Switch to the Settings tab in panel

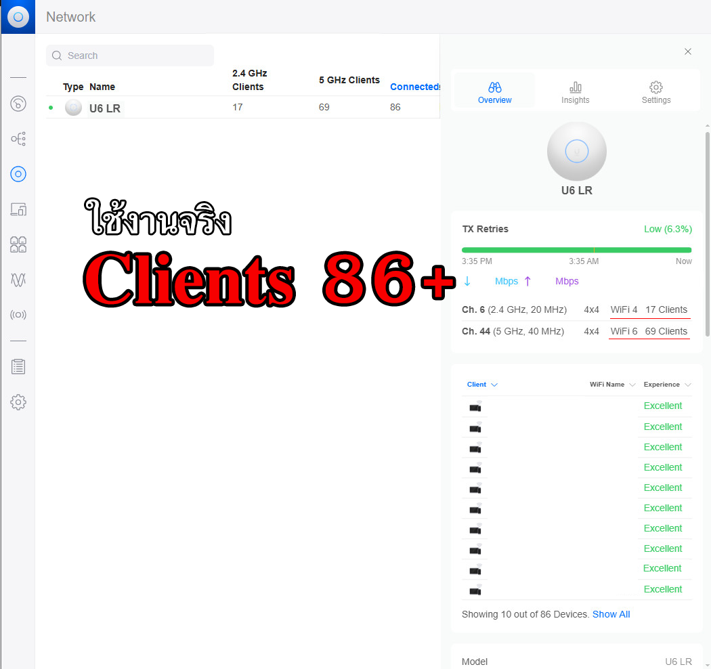click(656, 93)
